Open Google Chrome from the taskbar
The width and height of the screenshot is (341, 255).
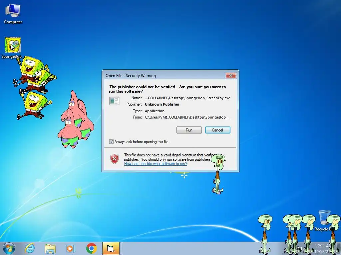pos(91,248)
